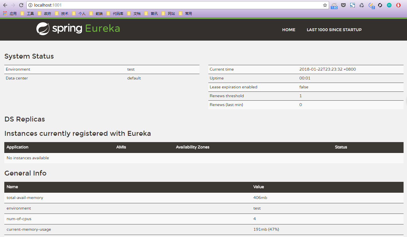This screenshot has width=407, height=237.
Task: Open the 应用 apps shortcut
Action: tap(10, 13)
